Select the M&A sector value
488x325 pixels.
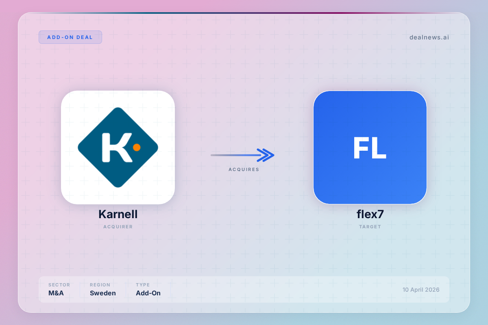[56, 293]
